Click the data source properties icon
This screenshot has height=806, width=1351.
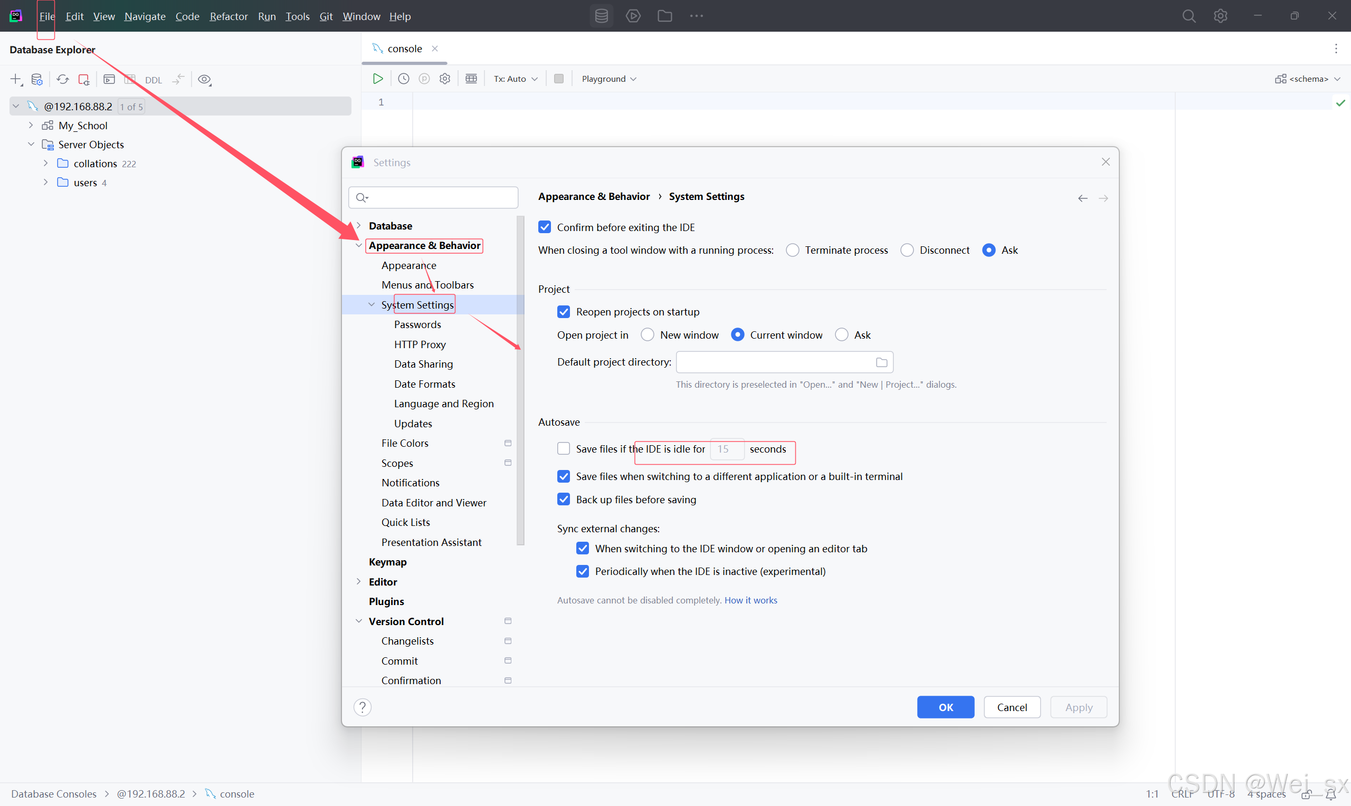[37, 79]
